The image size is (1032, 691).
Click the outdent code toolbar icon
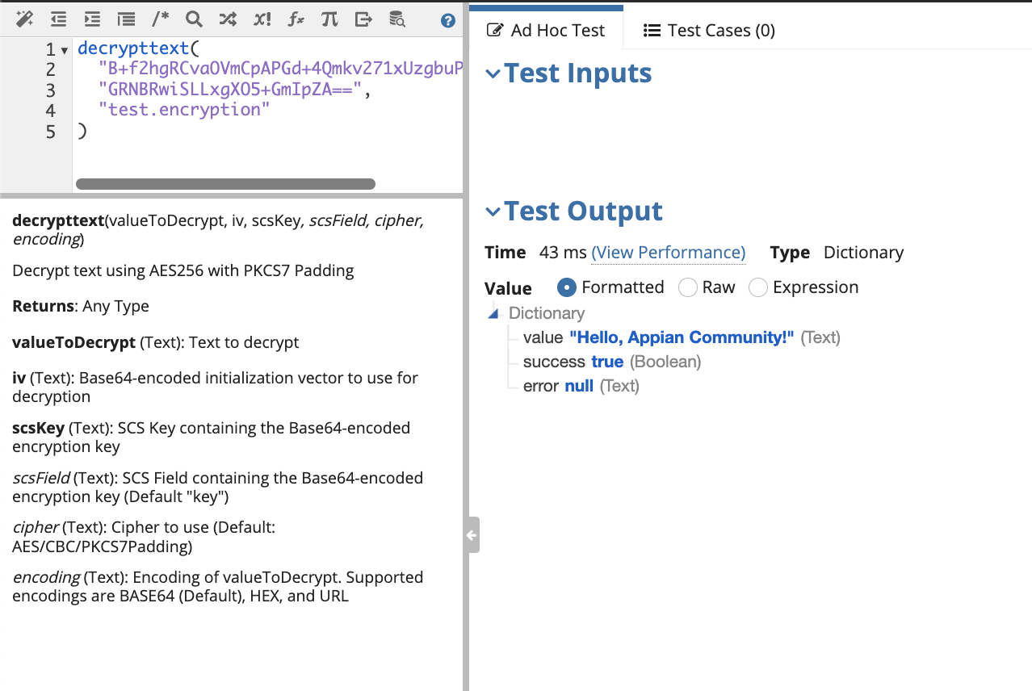58,19
